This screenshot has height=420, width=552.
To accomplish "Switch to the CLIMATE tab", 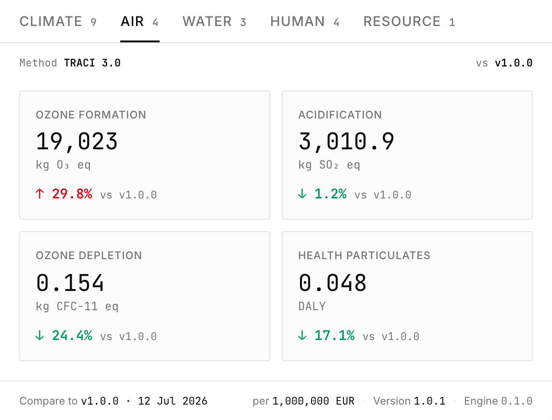I will point(58,22).
